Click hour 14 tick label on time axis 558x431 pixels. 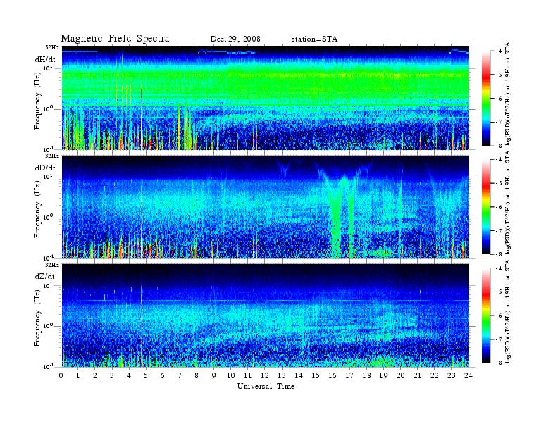click(299, 376)
